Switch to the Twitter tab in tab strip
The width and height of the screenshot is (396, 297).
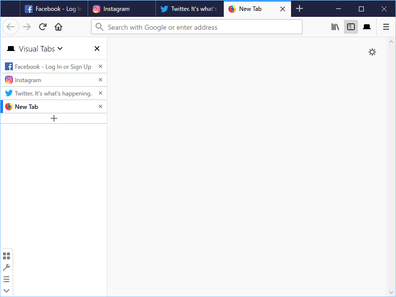click(190, 9)
